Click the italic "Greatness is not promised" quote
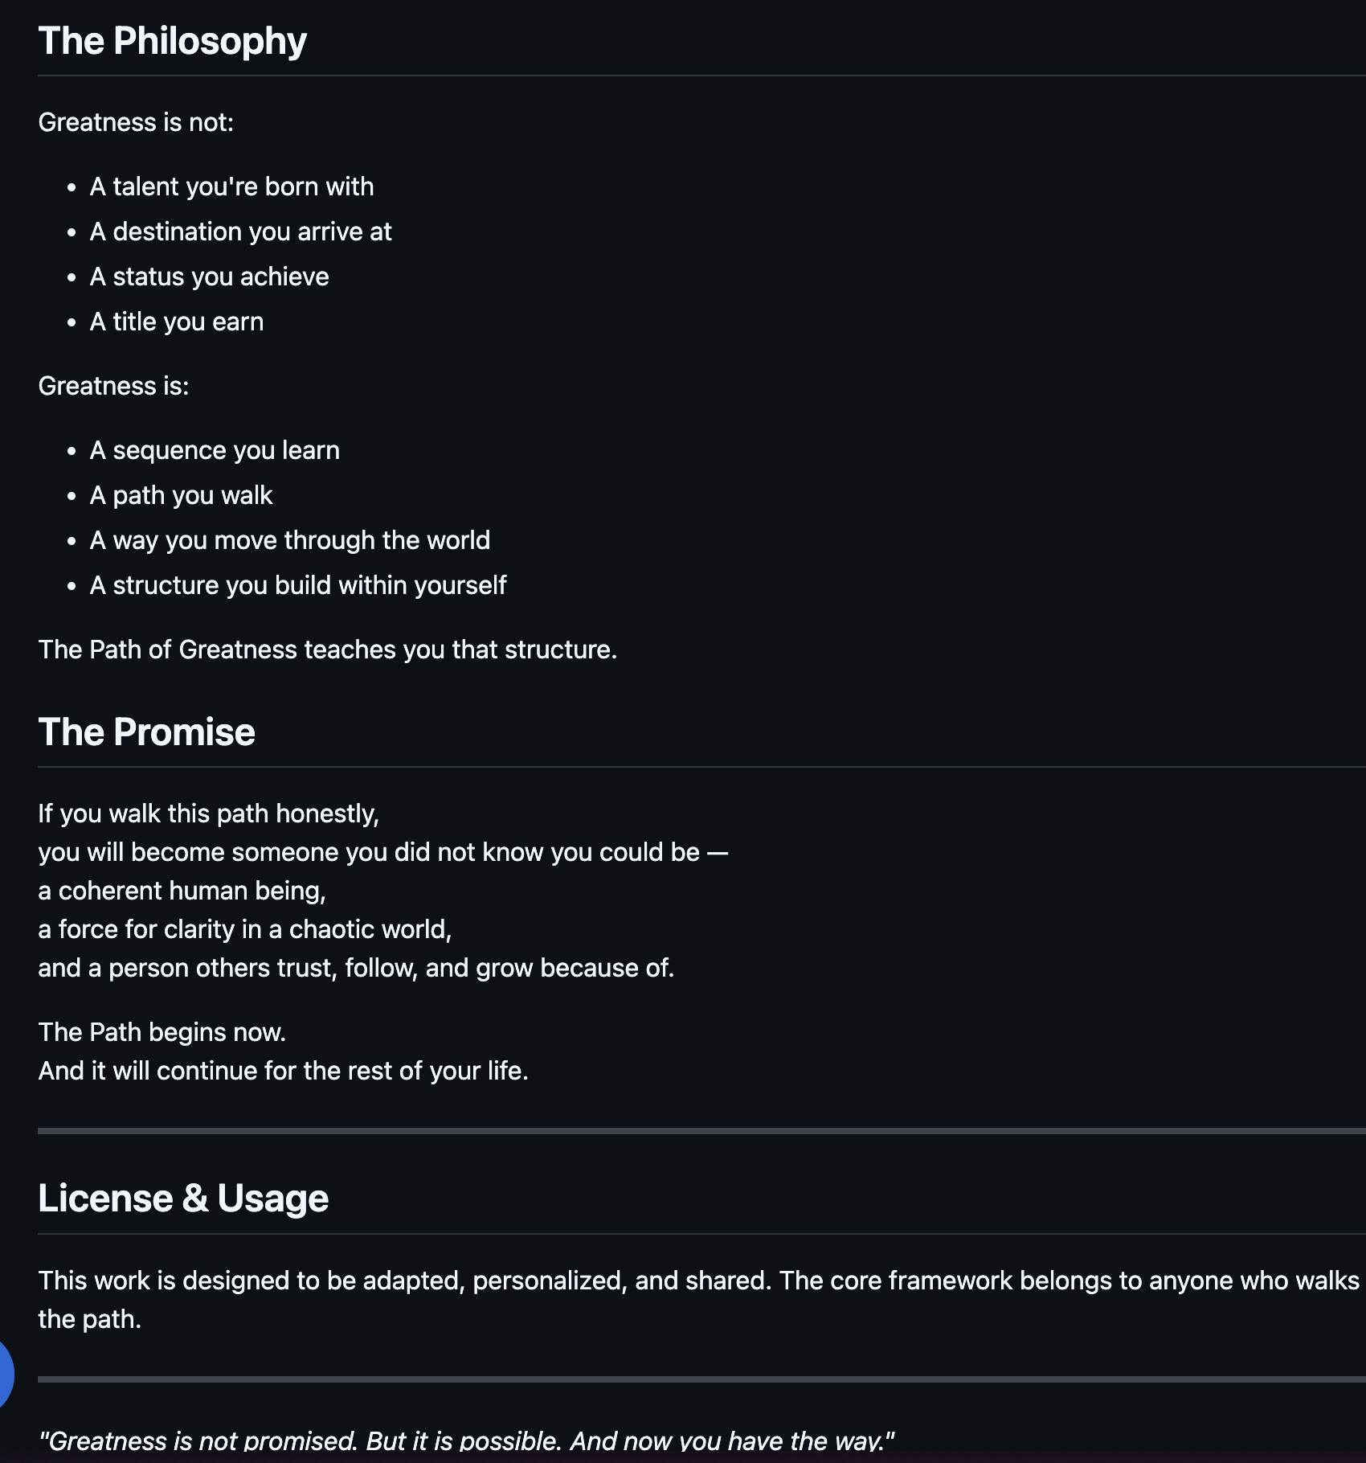 point(466,1440)
